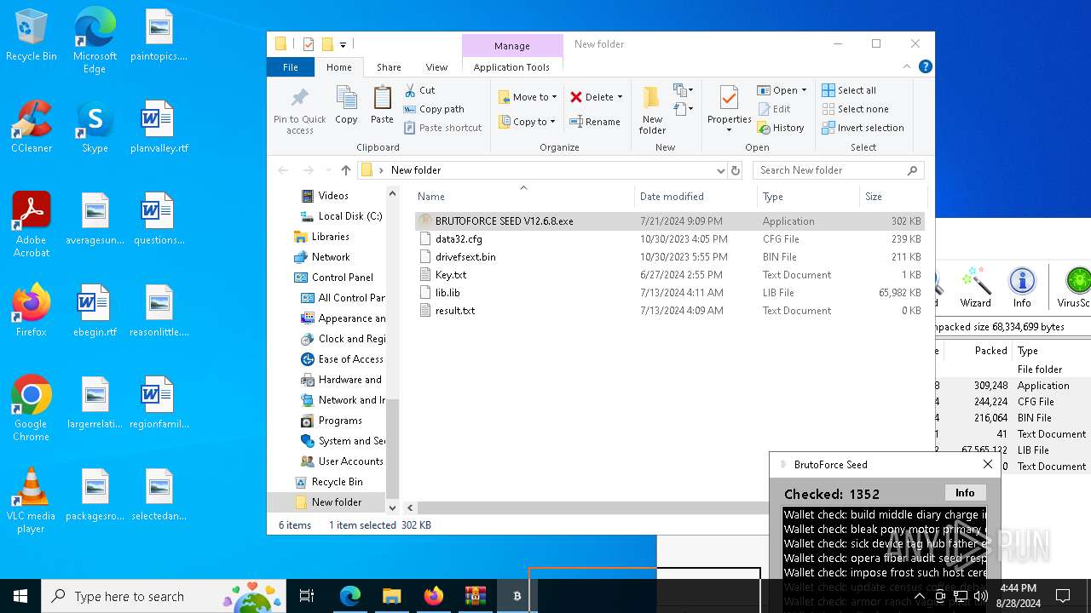Click the address bar Refresh button
The image size is (1091, 613).
point(736,170)
